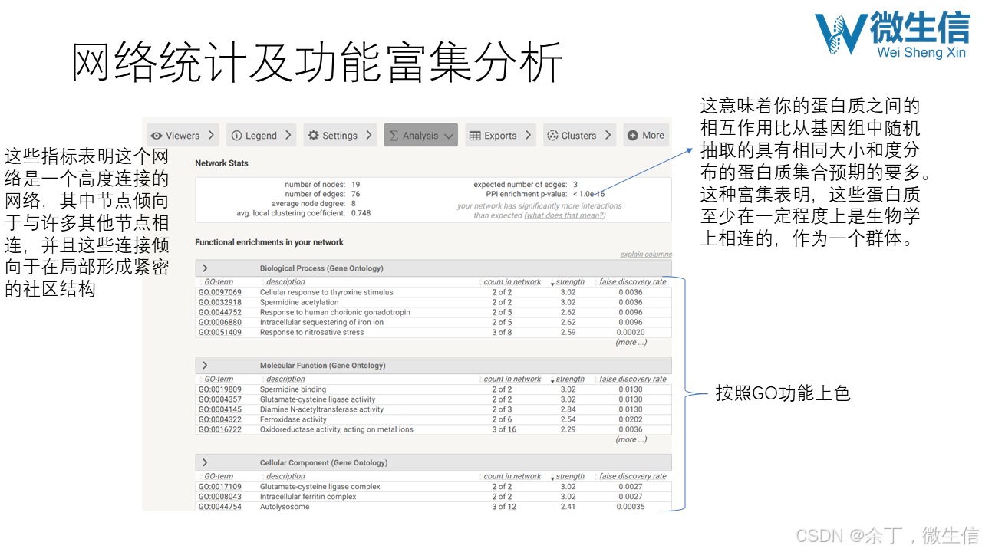This screenshot has width=982, height=552.
Task: Expand the Biological Process section chevron
Action: [205, 268]
